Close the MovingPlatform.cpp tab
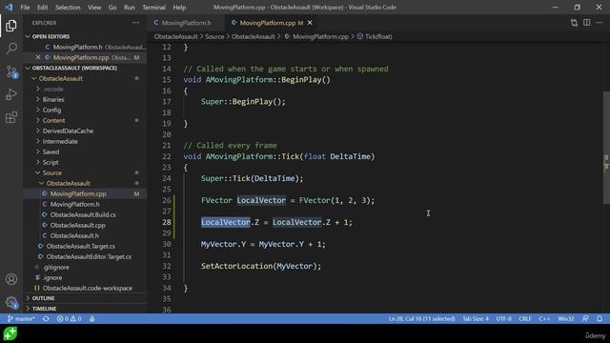 coord(310,23)
